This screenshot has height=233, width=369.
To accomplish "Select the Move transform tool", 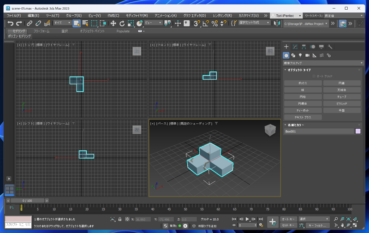I will (x=113, y=23).
